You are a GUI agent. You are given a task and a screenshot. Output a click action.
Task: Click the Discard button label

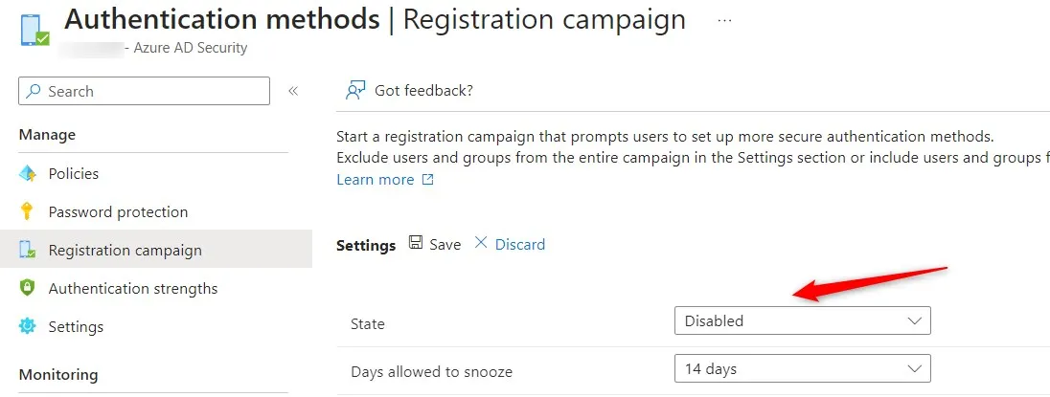(x=520, y=245)
